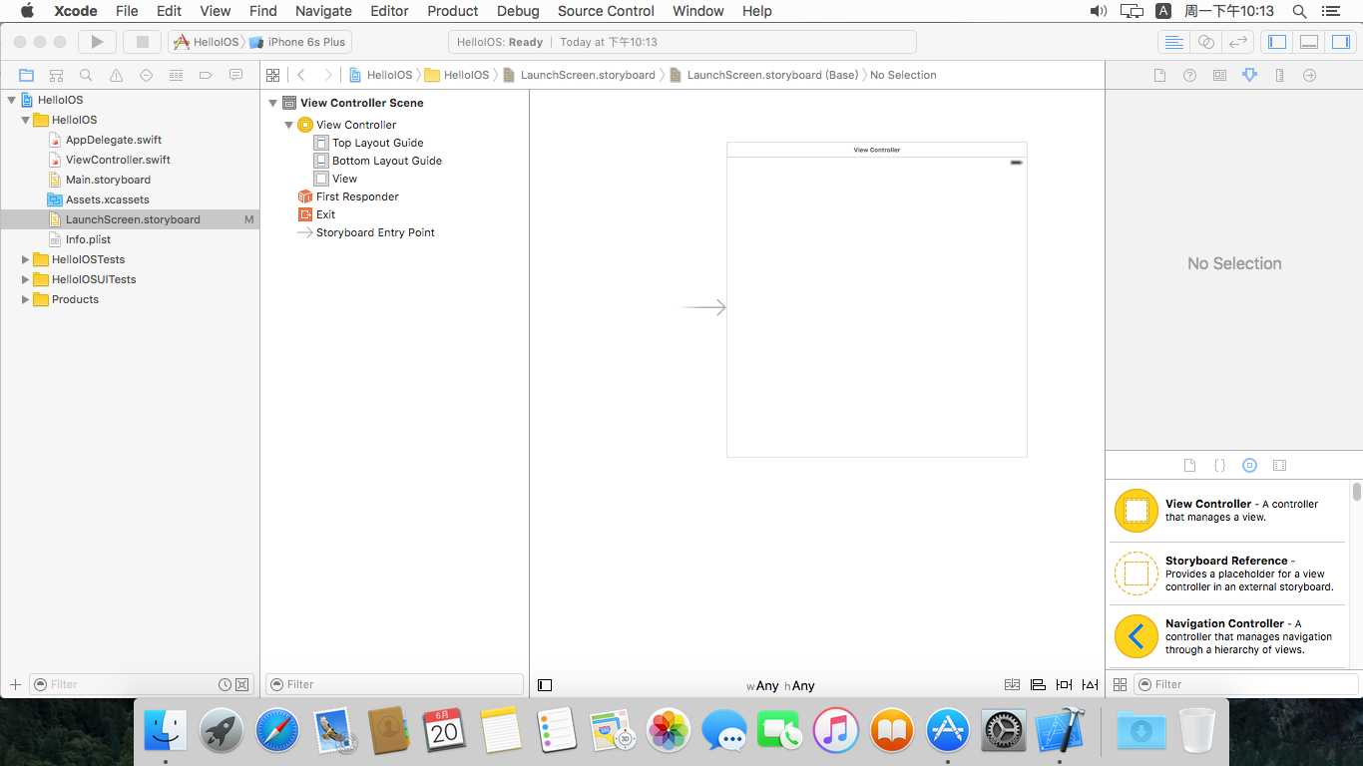
Task: Open the Source Control menu
Action: 606,11
